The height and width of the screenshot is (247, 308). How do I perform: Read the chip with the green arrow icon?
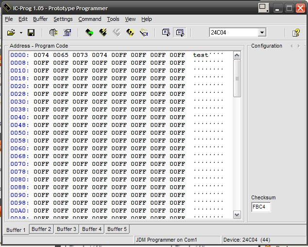click(89, 33)
